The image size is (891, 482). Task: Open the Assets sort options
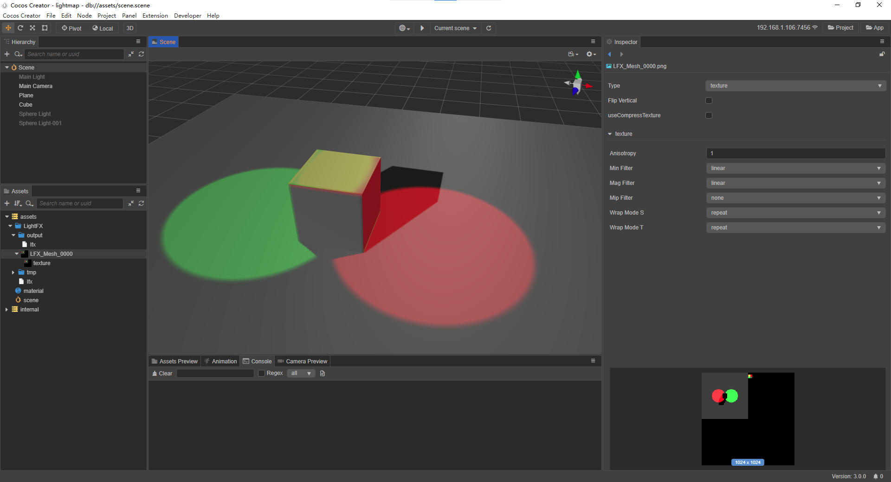(x=18, y=203)
